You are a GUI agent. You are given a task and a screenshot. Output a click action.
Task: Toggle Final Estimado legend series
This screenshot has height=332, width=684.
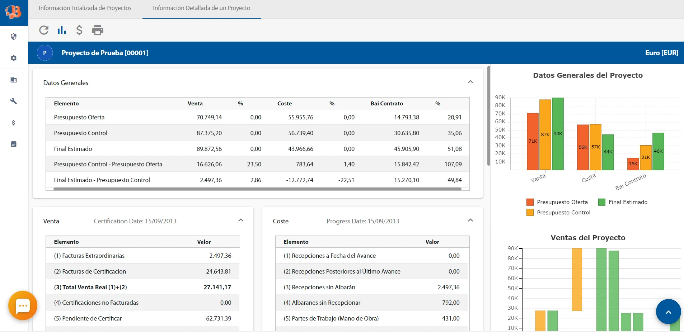click(623, 202)
